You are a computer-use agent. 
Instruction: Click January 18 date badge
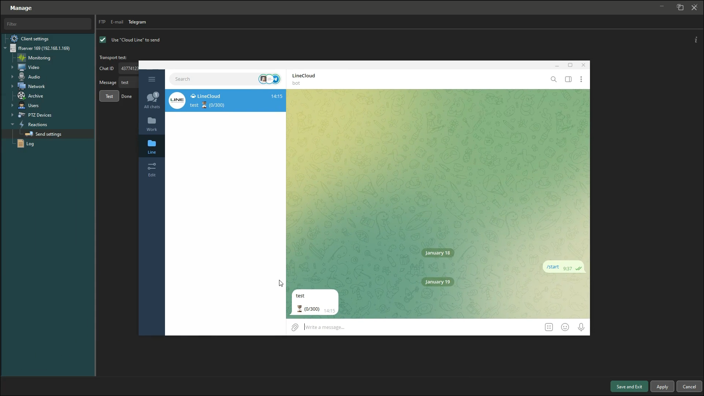pos(437,253)
